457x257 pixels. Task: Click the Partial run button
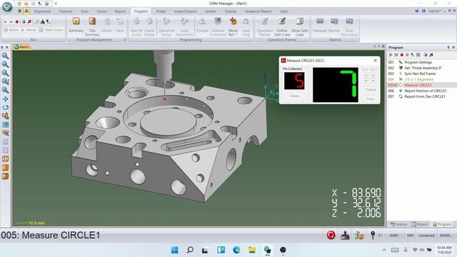[x=29, y=30]
